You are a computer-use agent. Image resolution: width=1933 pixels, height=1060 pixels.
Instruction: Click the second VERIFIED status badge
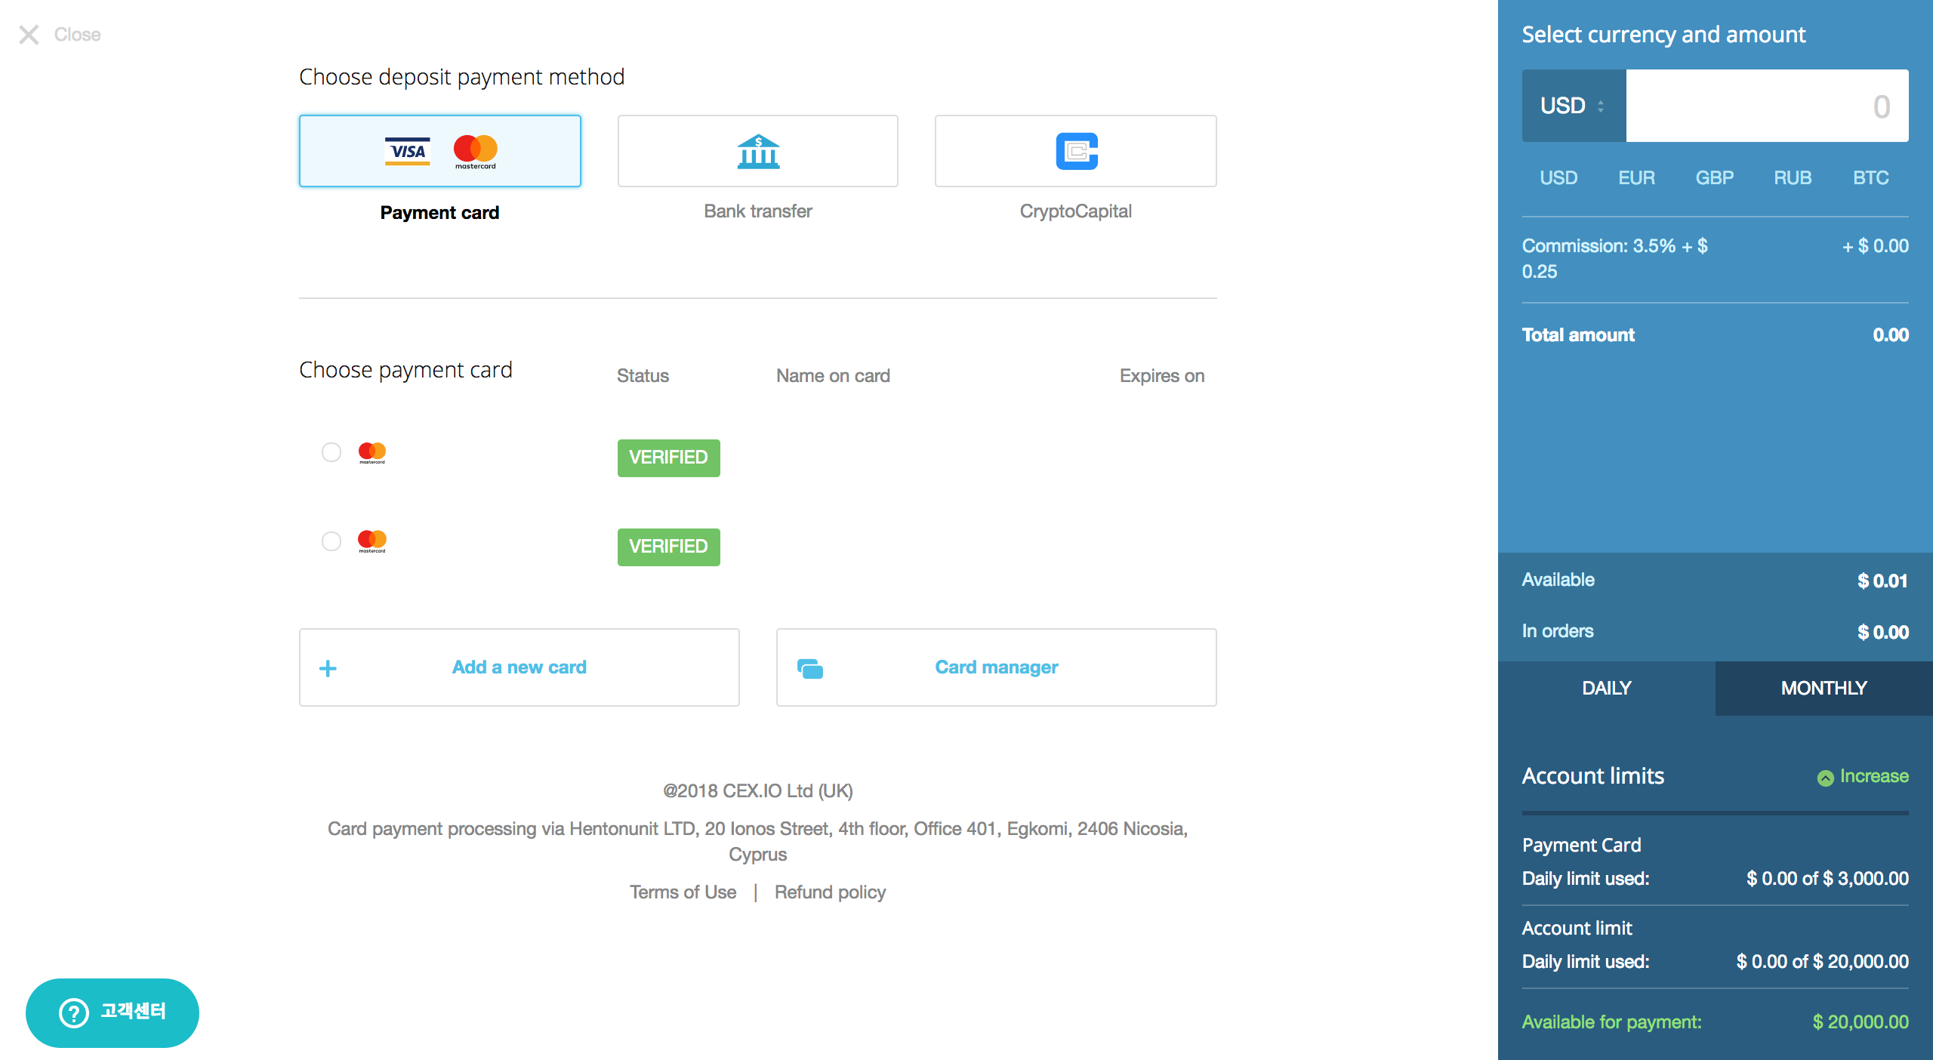669,547
